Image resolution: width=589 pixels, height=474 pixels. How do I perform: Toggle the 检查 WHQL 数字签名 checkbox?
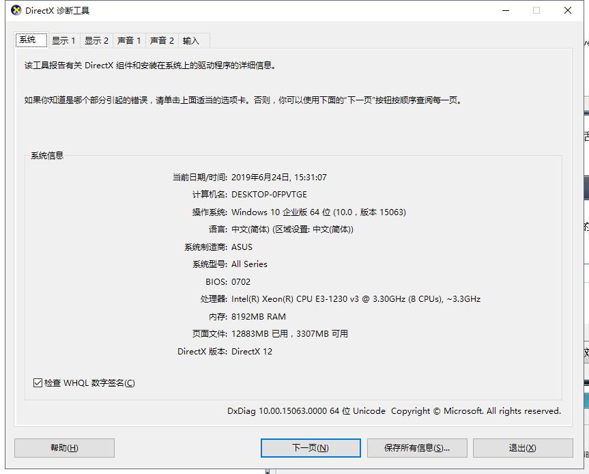click(x=38, y=383)
